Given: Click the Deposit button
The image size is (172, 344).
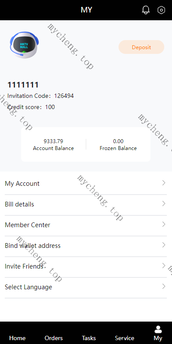Looking at the screenshot, I should (x=141, y=47).
